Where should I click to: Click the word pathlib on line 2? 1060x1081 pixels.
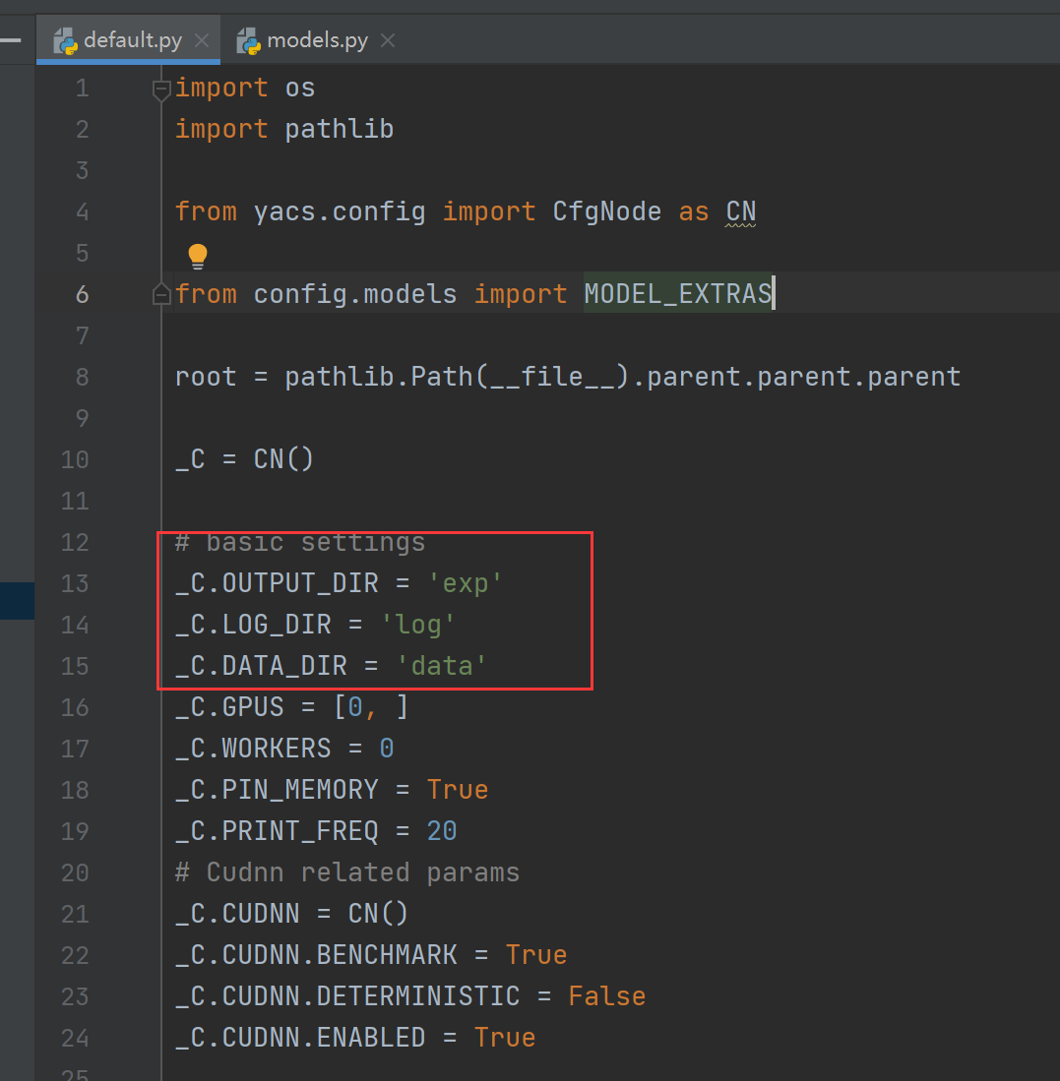click(x=340, y=129)
